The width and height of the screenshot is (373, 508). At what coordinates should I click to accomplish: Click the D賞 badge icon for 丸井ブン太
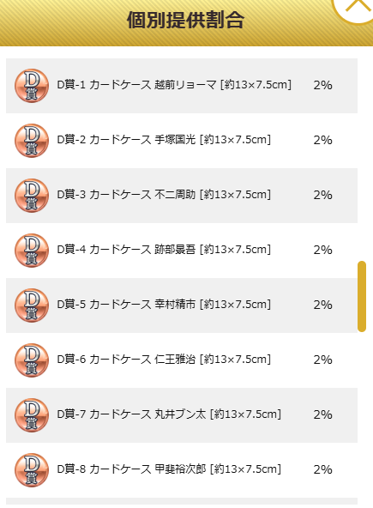pos(32,415)
